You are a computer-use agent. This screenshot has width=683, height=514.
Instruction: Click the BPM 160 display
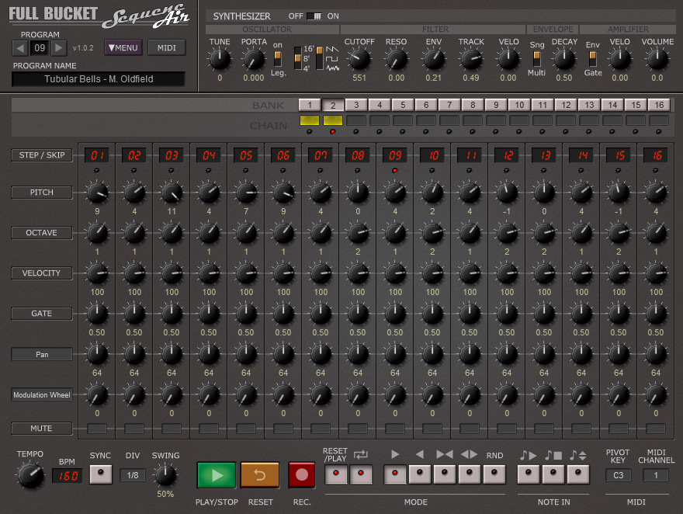67,476
